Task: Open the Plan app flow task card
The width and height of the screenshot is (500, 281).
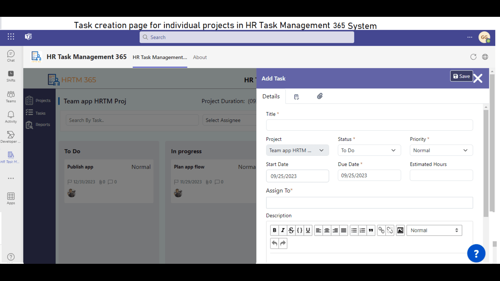Action: point(214,181)
